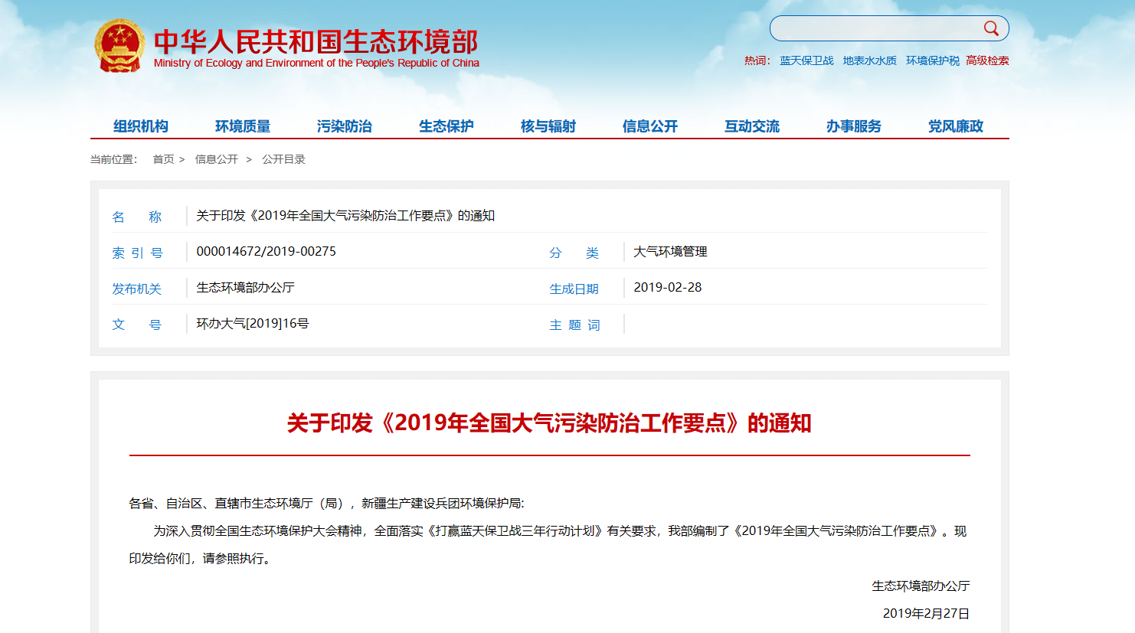Image resolution: width=1135 pixels, height=633 pixels.
Task: Click the 主题词 label
Action: click(x=574, y=325)
